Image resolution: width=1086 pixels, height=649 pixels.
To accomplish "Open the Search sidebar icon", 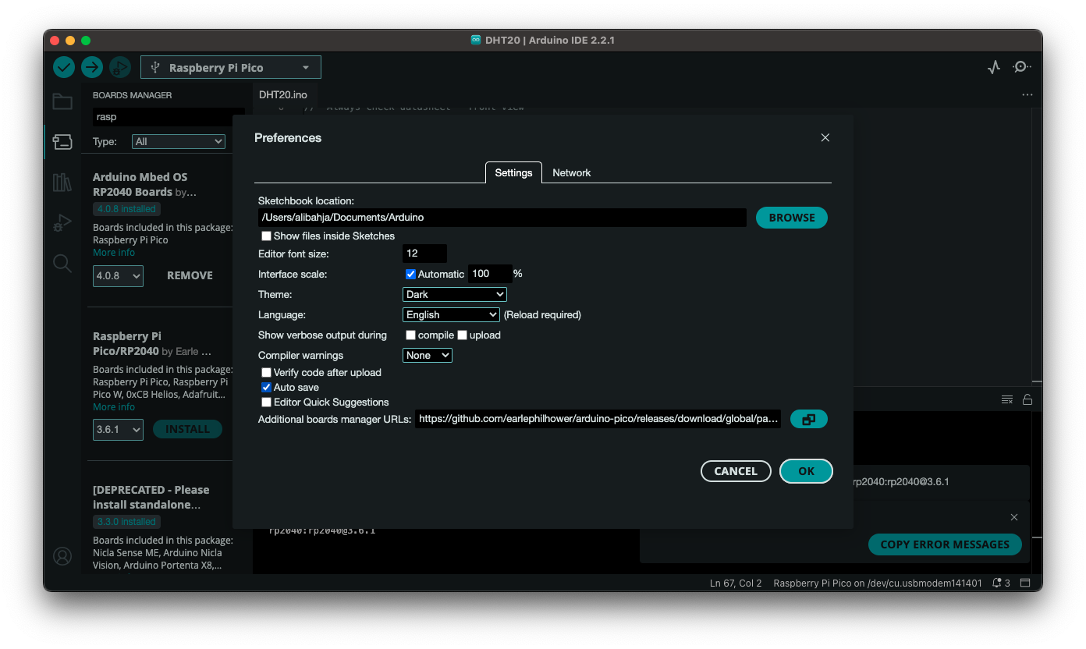I will pos(62,263).
